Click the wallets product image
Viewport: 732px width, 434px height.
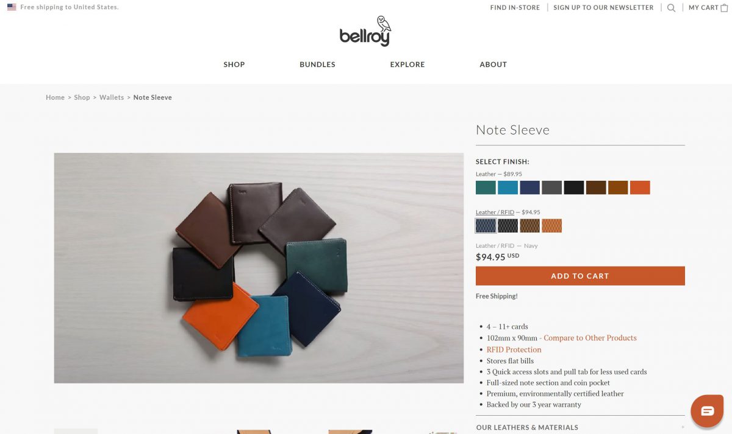[x=259, y=268]
